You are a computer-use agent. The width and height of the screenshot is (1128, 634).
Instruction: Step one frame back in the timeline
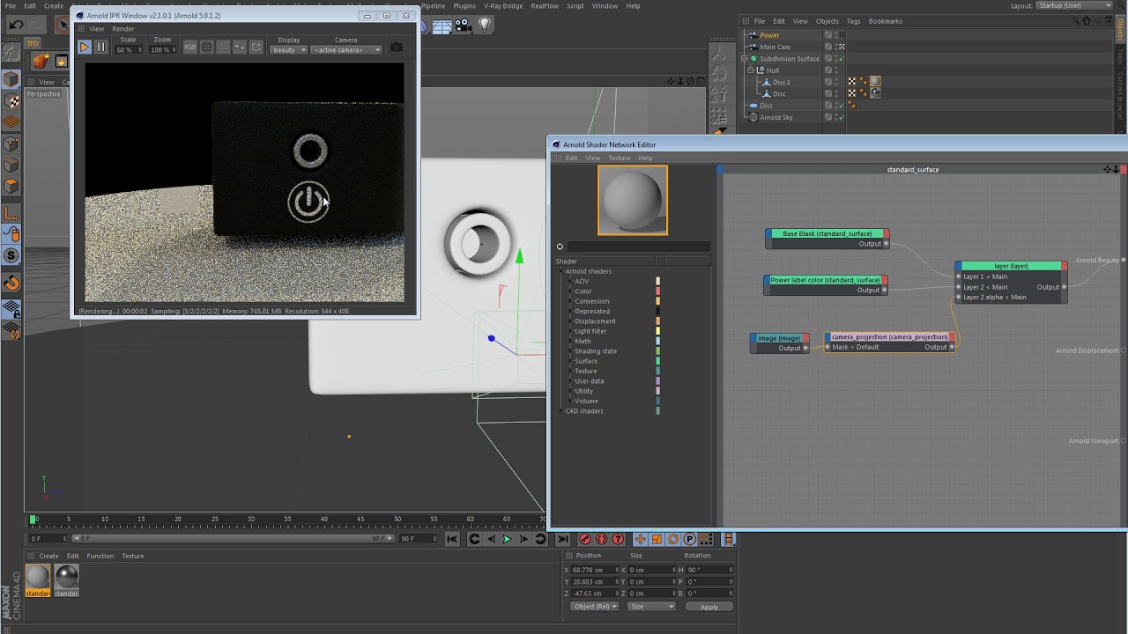[491, 539]
